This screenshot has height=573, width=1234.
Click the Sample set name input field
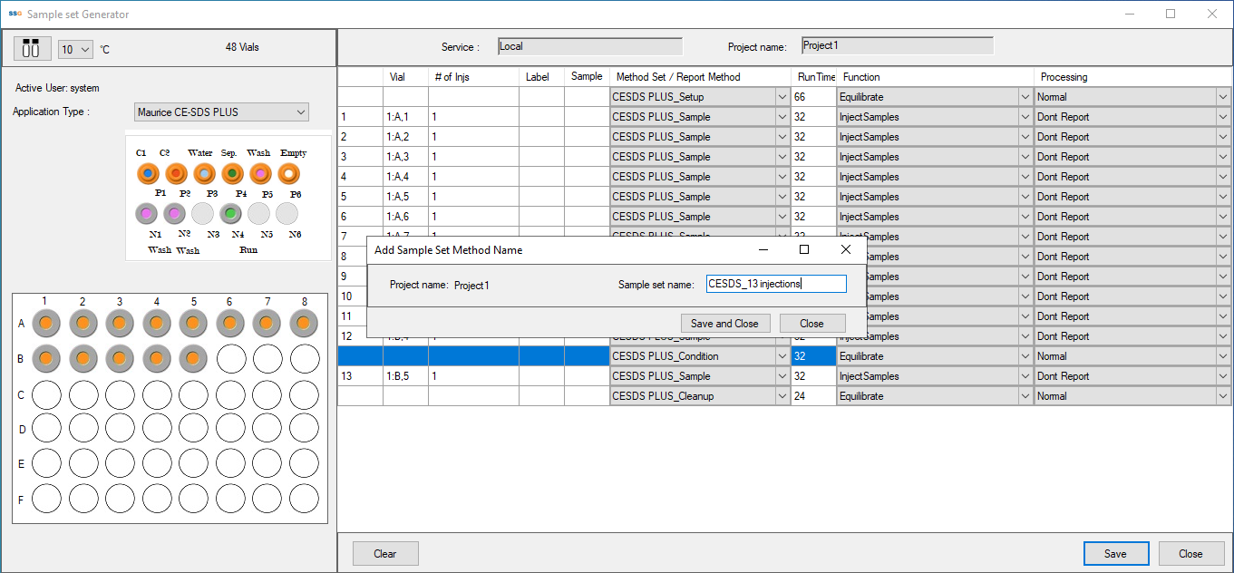(775, 284)
